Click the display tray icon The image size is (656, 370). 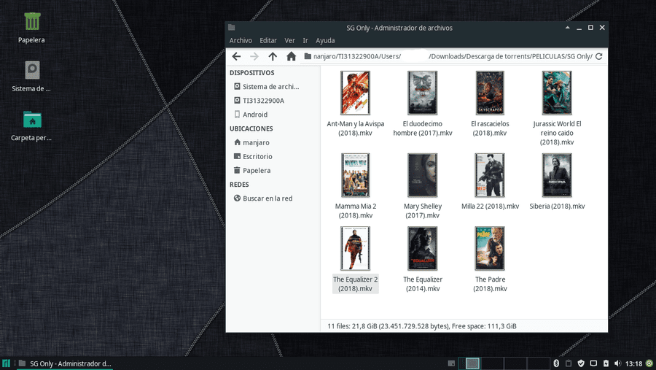(593, 363)
